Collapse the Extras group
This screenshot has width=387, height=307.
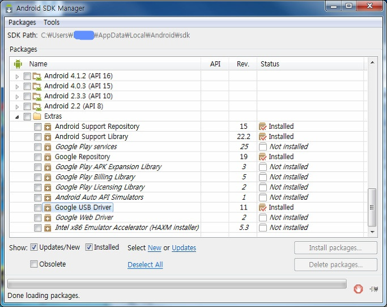click(x=17, y=117)
